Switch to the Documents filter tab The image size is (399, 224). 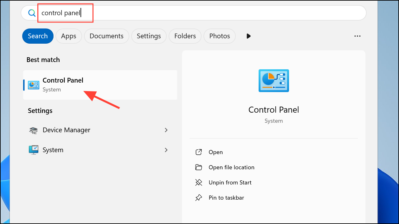click(x=106, y=36)
